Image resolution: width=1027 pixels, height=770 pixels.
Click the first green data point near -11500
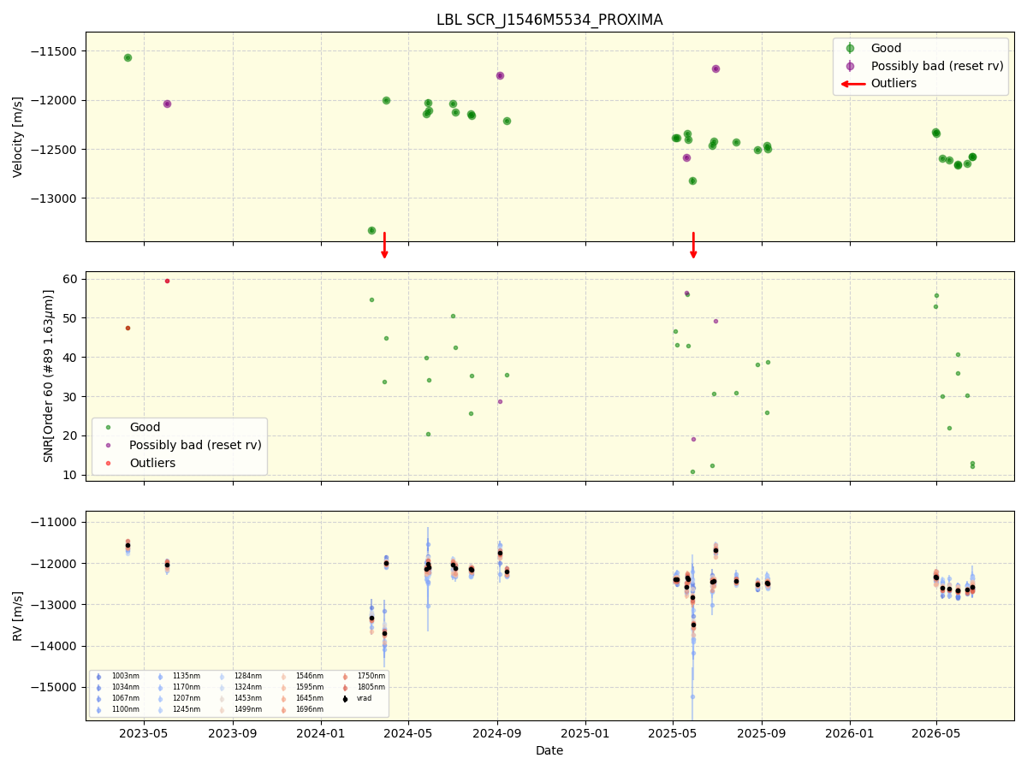tap(128, 57)
